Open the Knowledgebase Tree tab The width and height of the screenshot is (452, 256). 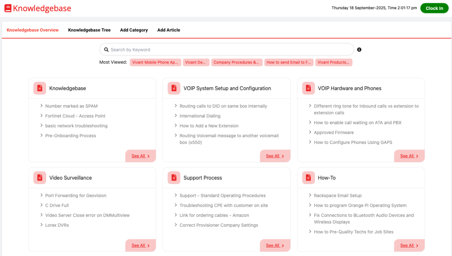89,30
